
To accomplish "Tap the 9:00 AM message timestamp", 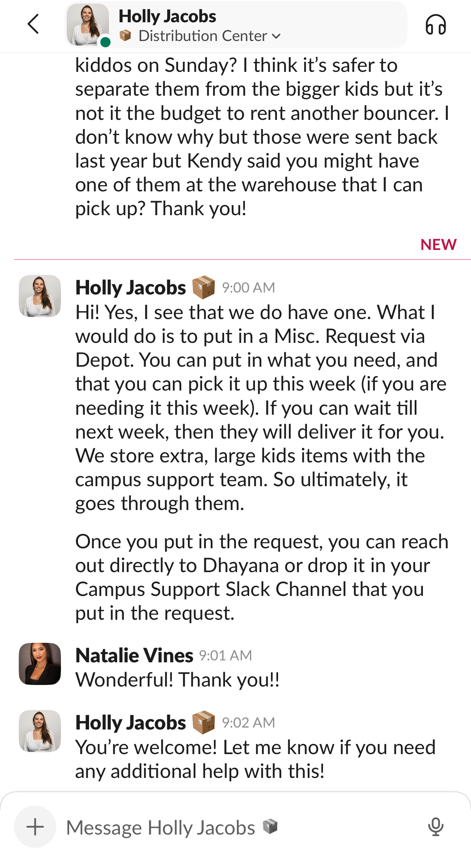I will [x=248, y=288].
